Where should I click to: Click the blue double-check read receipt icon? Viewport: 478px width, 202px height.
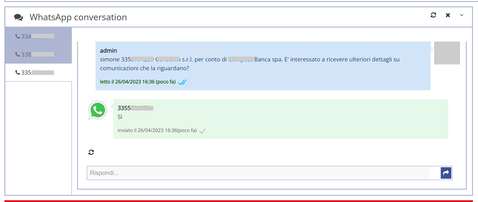point(182,82)
